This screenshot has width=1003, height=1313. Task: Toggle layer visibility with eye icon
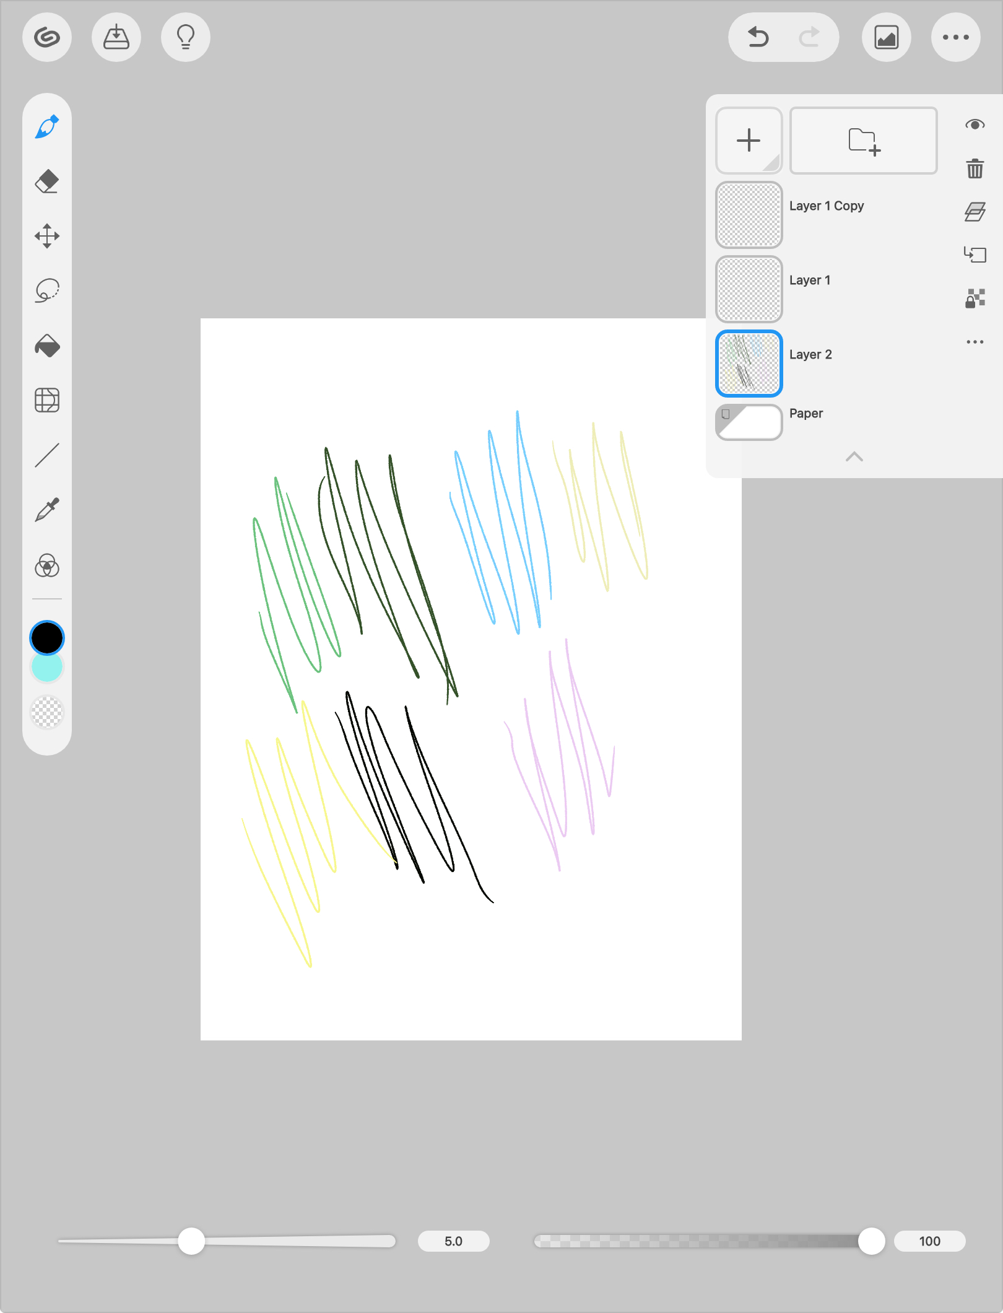click(x=975, y=125)
